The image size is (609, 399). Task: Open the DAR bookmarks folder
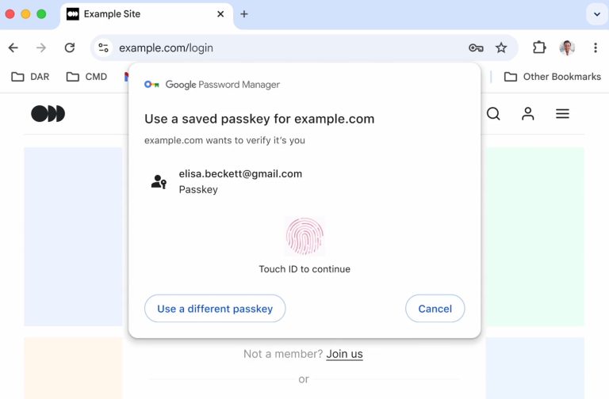point(30,77)
